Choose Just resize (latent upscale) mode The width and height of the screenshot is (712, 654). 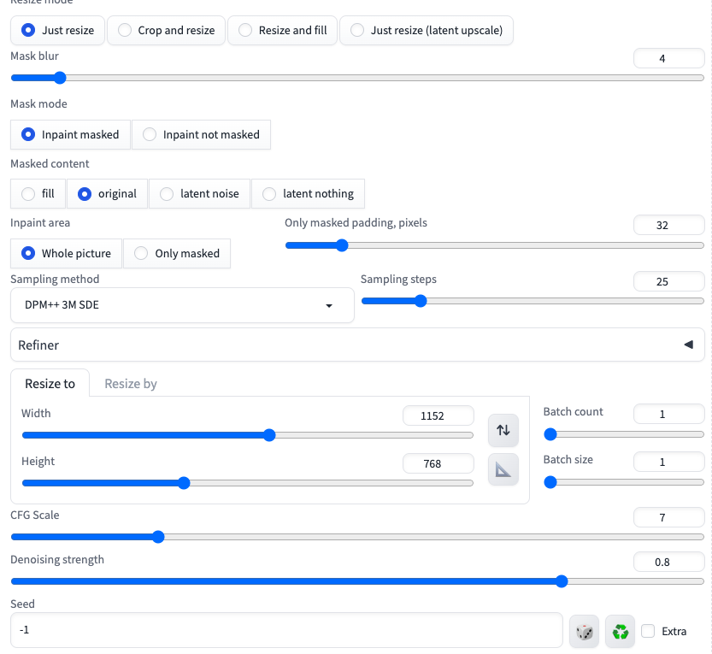coord(426,31)
